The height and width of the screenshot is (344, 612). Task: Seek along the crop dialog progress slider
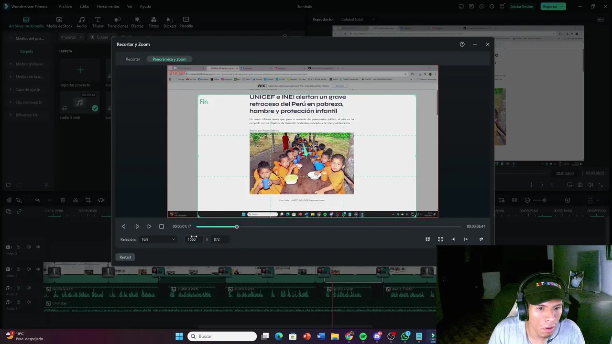click(328, 227)
